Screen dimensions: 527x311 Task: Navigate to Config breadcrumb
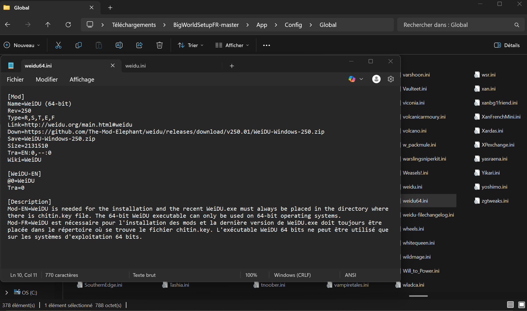tap(293, 25)
